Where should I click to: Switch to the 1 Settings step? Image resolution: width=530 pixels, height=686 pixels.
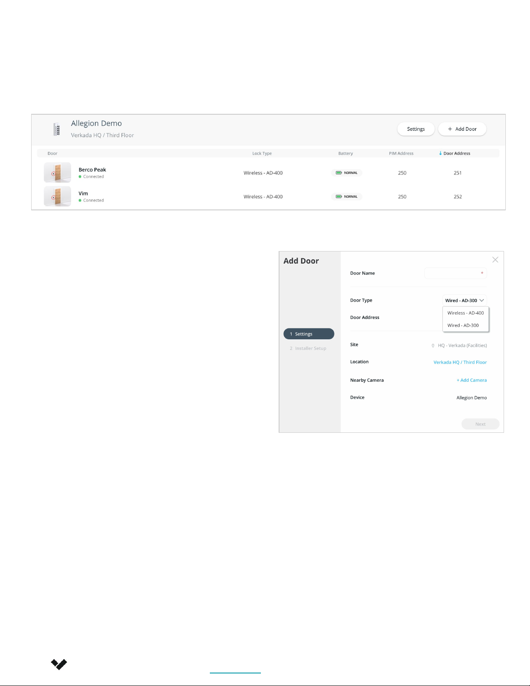pyautogui.click(x=309, y=334)
